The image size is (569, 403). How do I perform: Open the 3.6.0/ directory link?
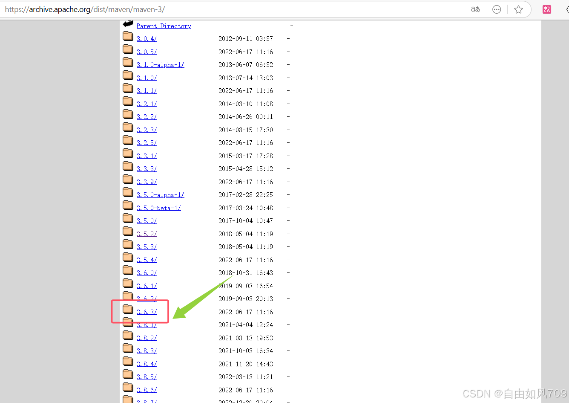tap(147, 273)
